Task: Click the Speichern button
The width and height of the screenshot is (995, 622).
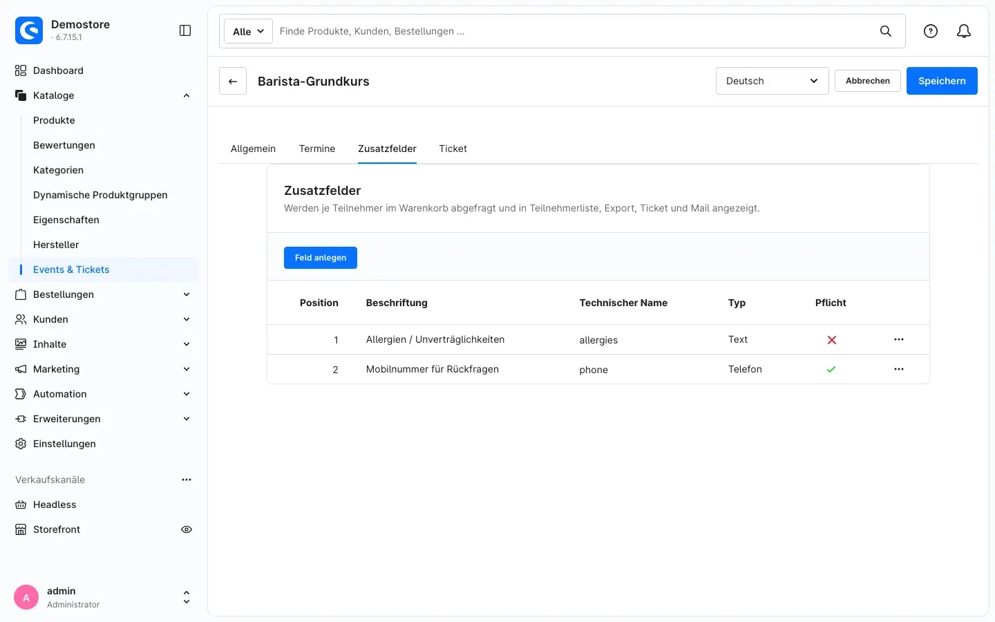Action: pos(942,81)
